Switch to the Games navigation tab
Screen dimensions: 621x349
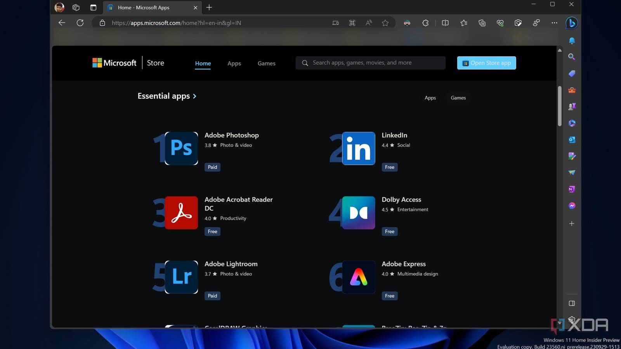click(266, 64)
